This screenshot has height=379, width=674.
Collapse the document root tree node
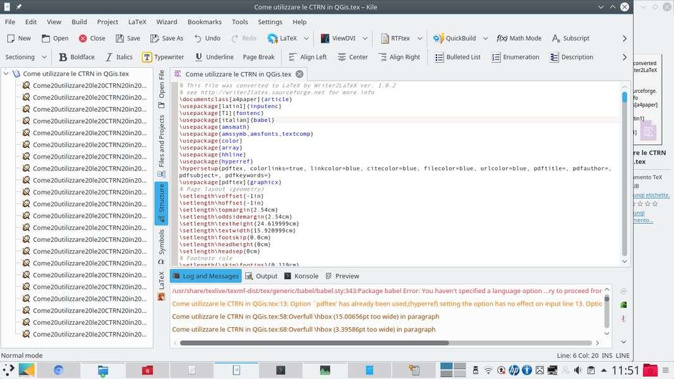click(6, 73)
